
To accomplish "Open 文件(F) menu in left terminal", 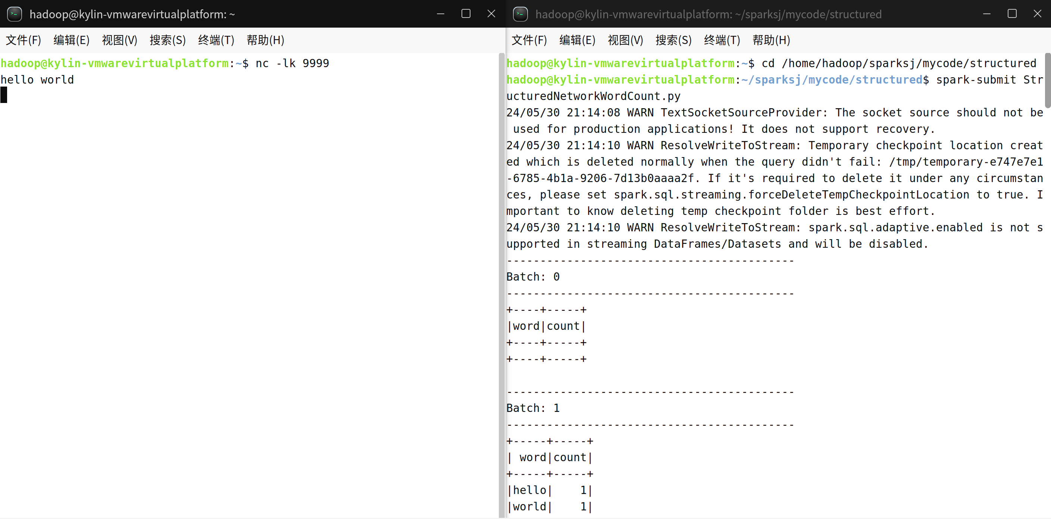I will (23, 40).
